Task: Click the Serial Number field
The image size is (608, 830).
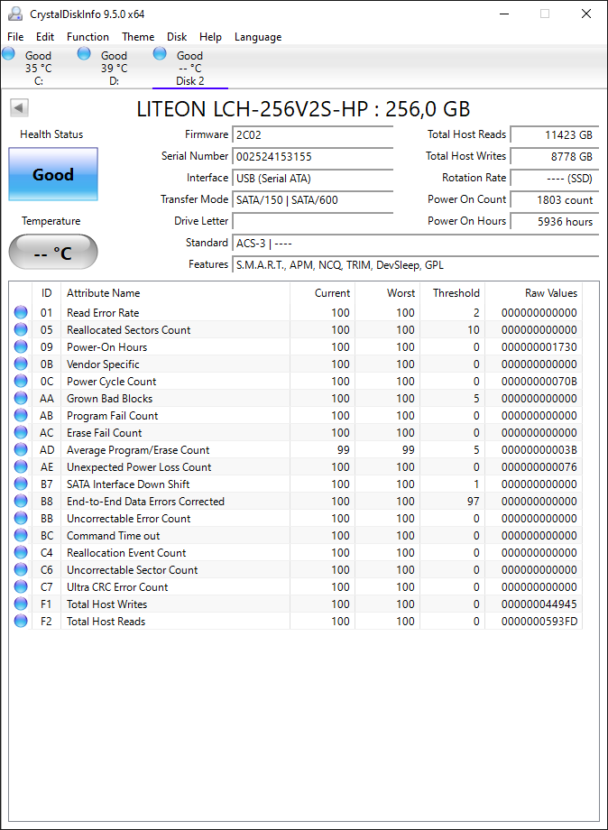Action: [313, 157]
